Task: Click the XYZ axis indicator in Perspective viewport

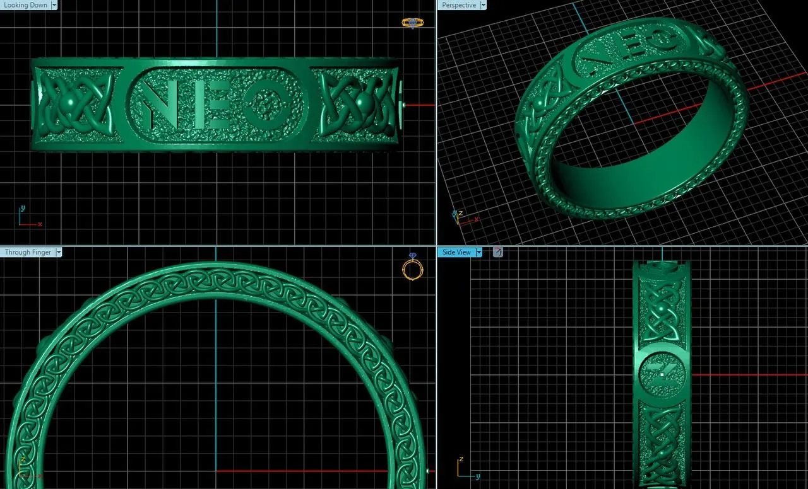Action: 466,218
